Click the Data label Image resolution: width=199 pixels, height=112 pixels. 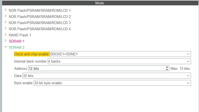pos(18,76)
